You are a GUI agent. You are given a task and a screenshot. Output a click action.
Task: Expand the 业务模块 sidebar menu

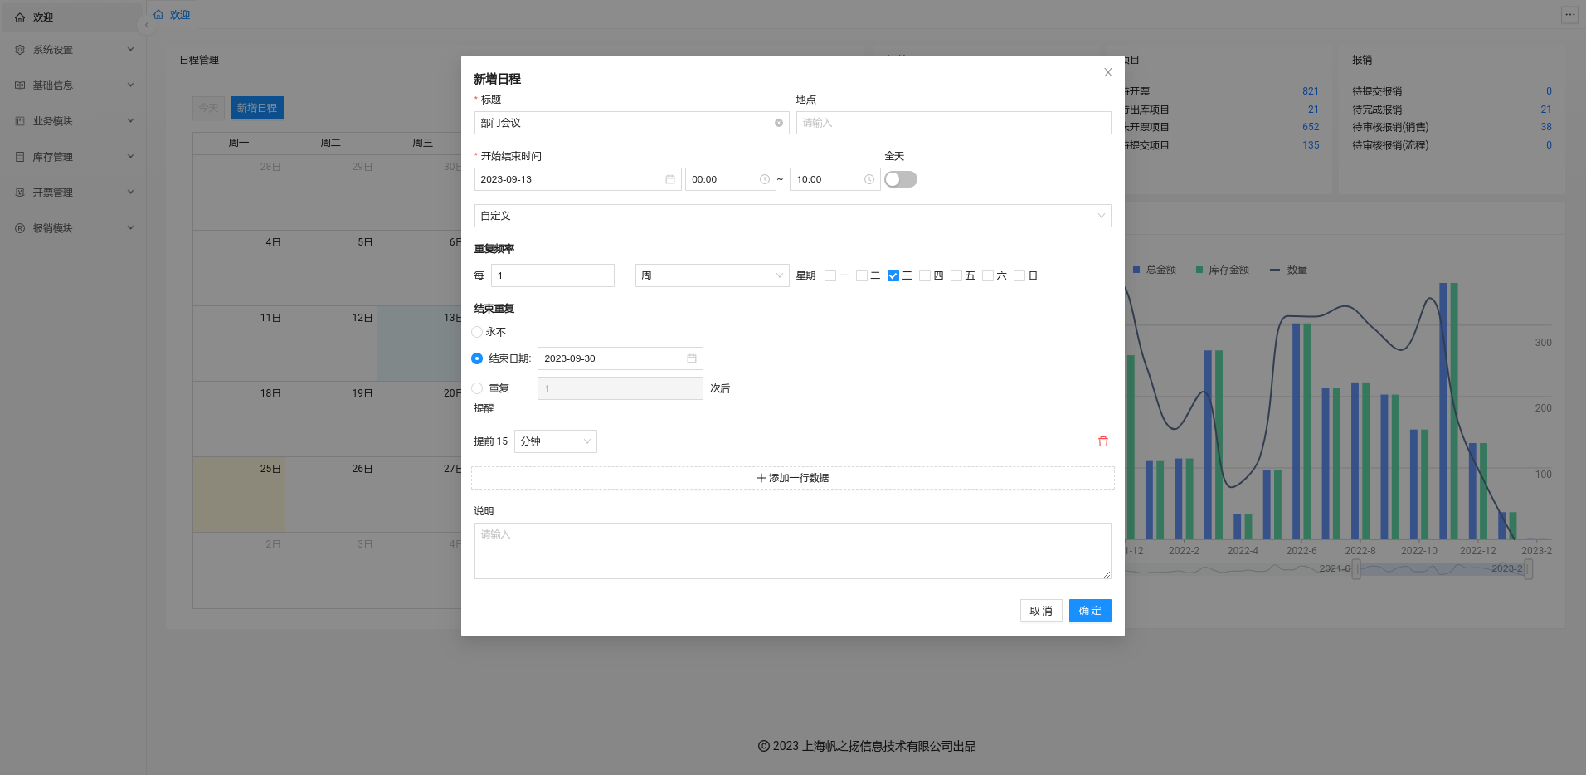click(73, 121)
